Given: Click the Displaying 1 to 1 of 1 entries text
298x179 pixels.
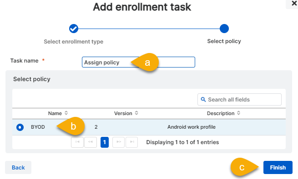Looking at the screenshot, I should 182,142.
